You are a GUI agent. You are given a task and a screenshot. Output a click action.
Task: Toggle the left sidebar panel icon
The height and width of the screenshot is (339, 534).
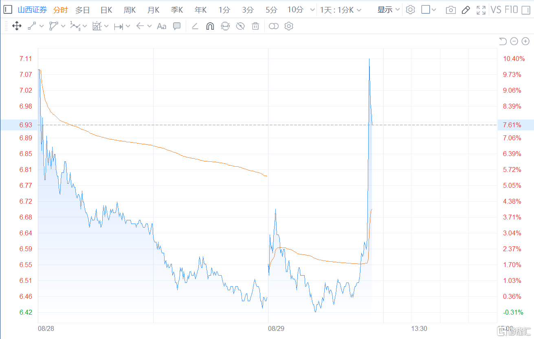(8, 10)
